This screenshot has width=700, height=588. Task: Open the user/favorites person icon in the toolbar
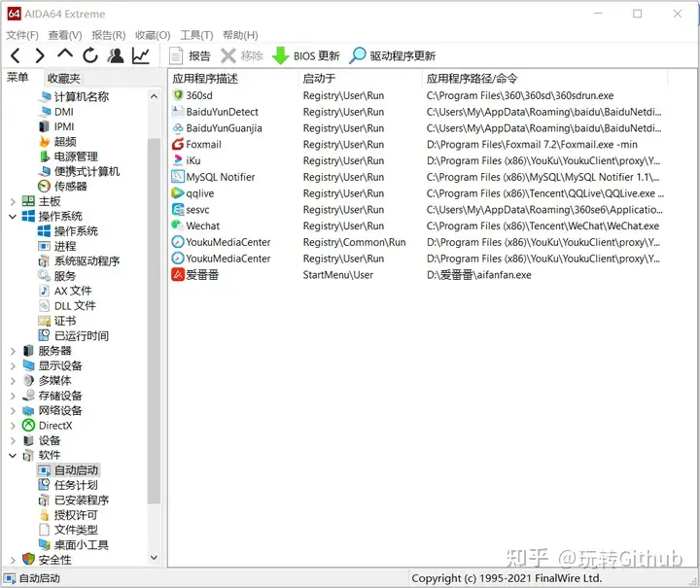click(x=115, y=55)
